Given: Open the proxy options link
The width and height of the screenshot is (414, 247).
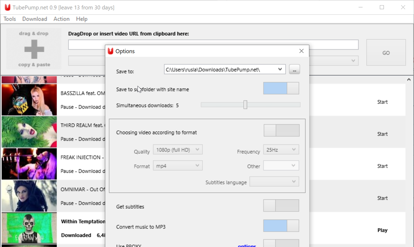Looking at the screenshot, I should (247, 245).
